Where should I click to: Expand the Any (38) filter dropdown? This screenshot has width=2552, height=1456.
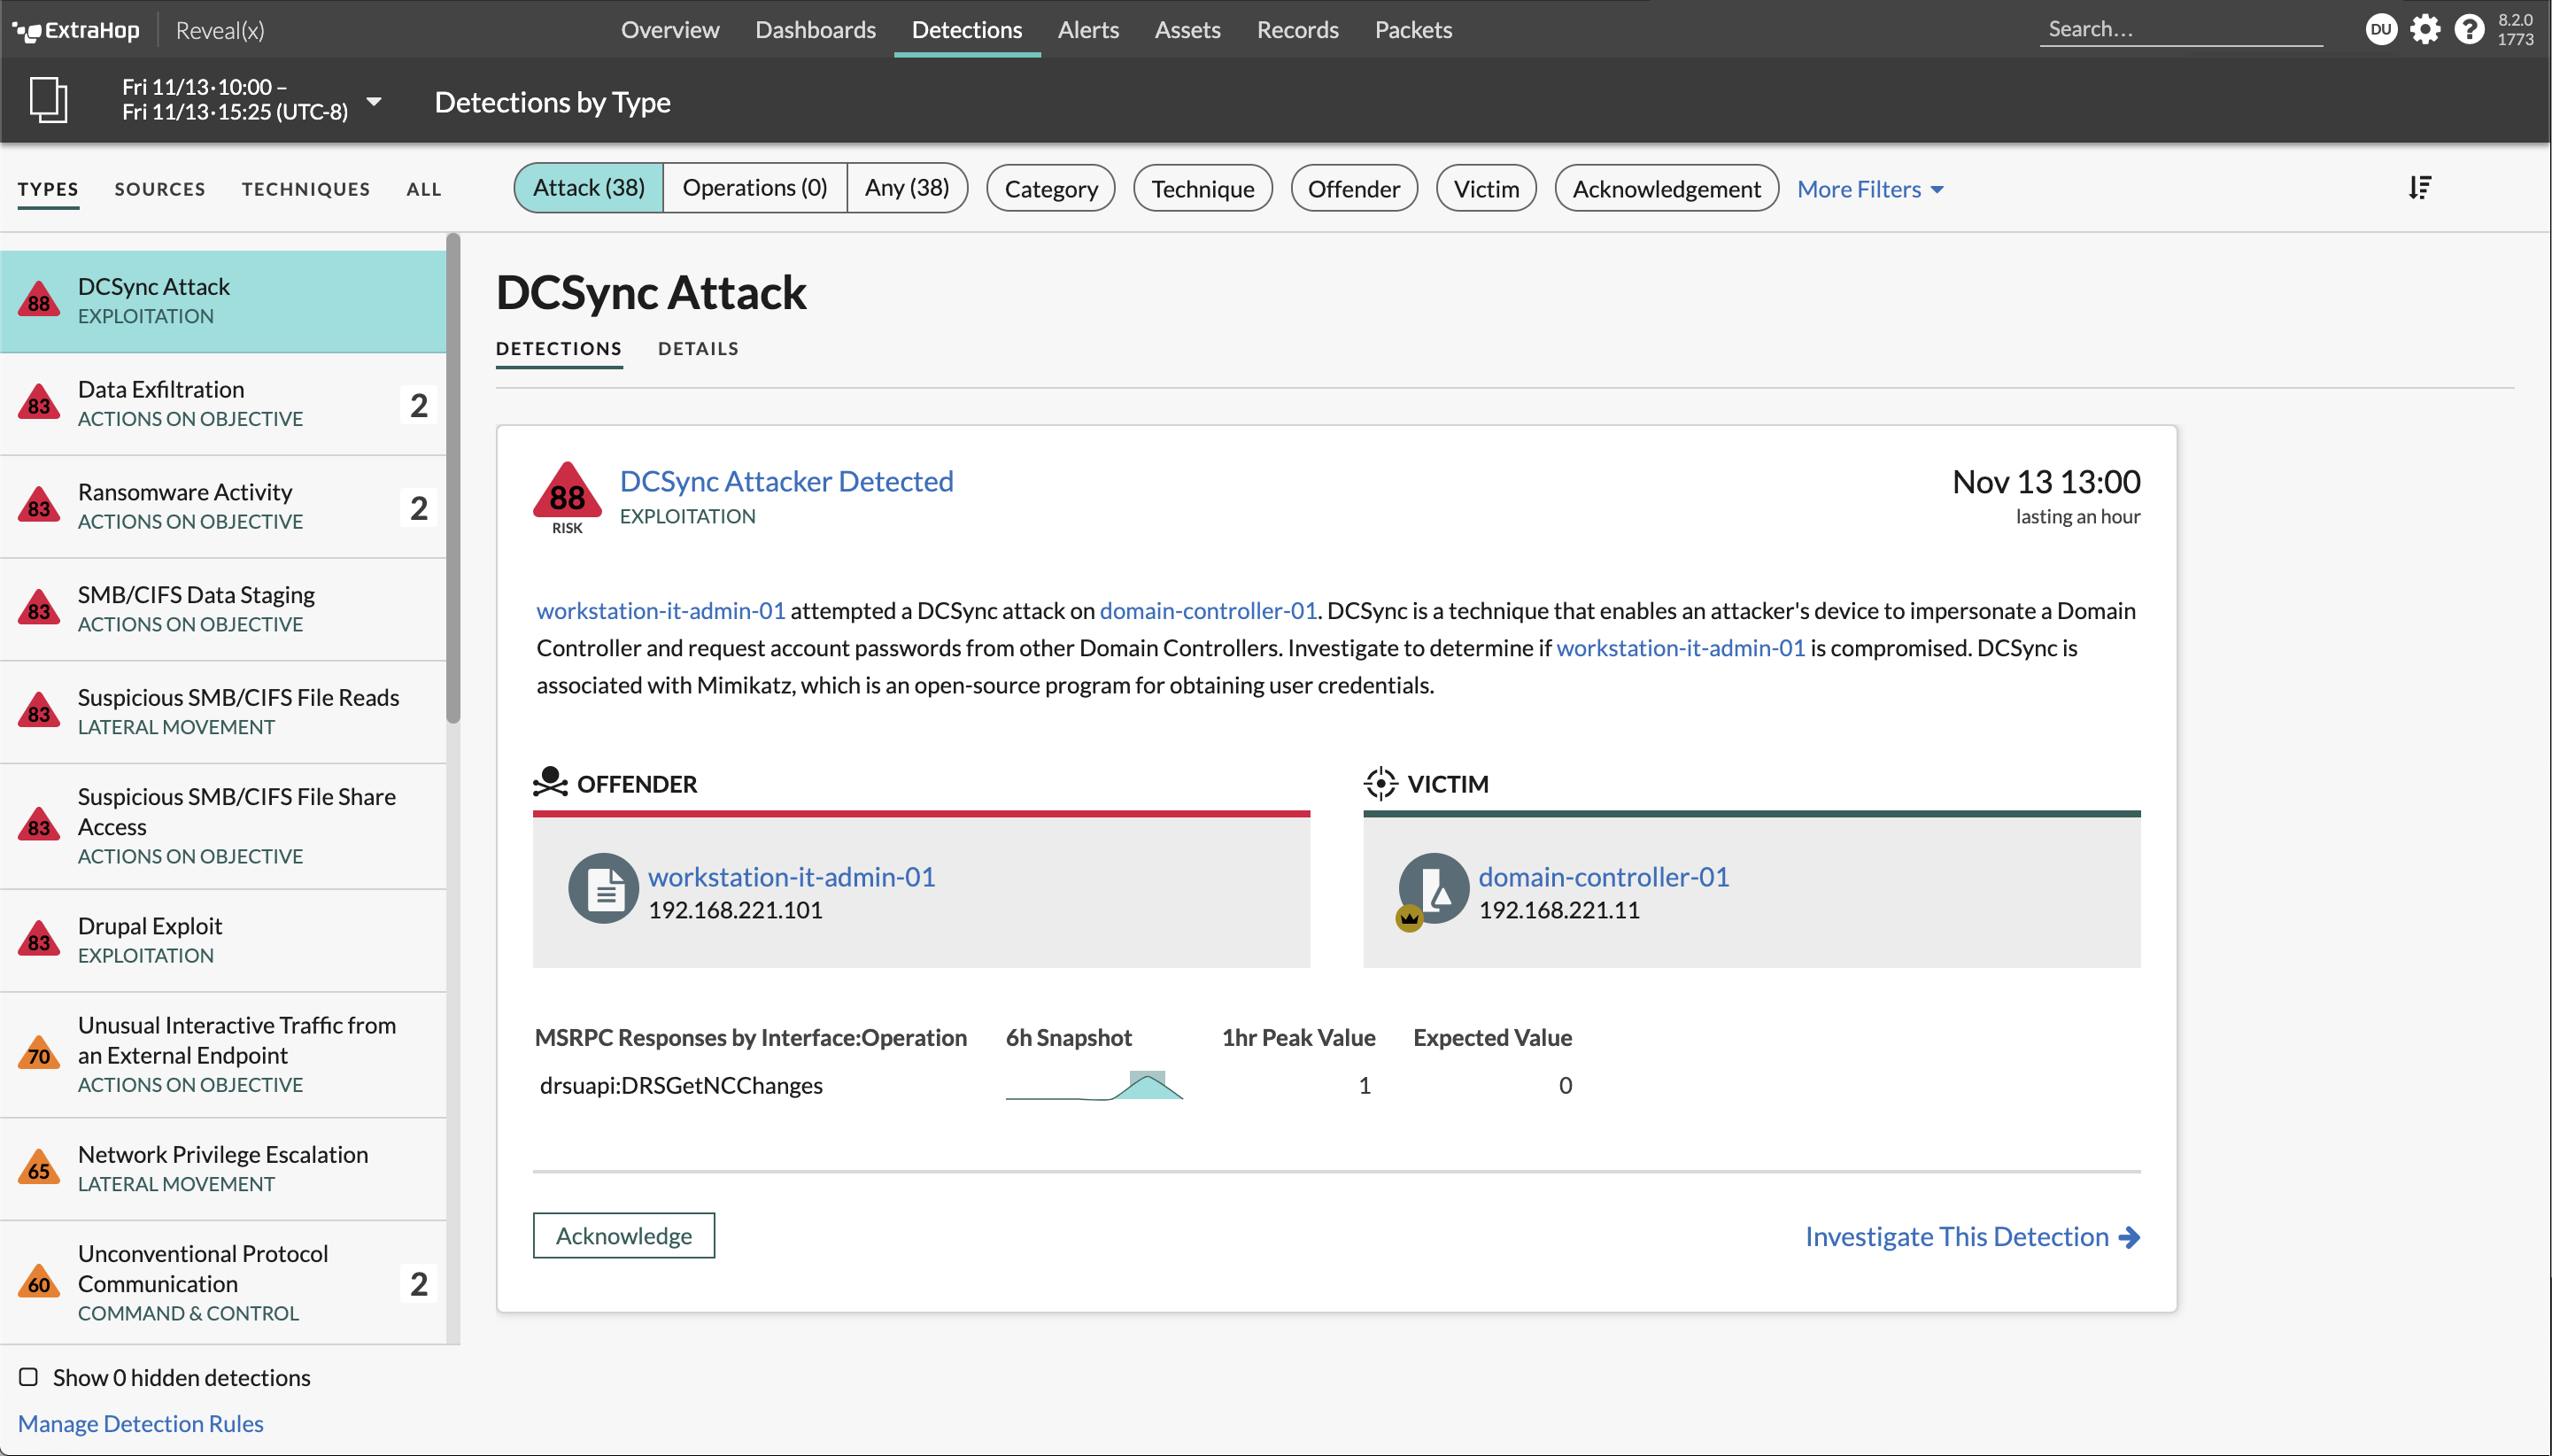[906, 188]
